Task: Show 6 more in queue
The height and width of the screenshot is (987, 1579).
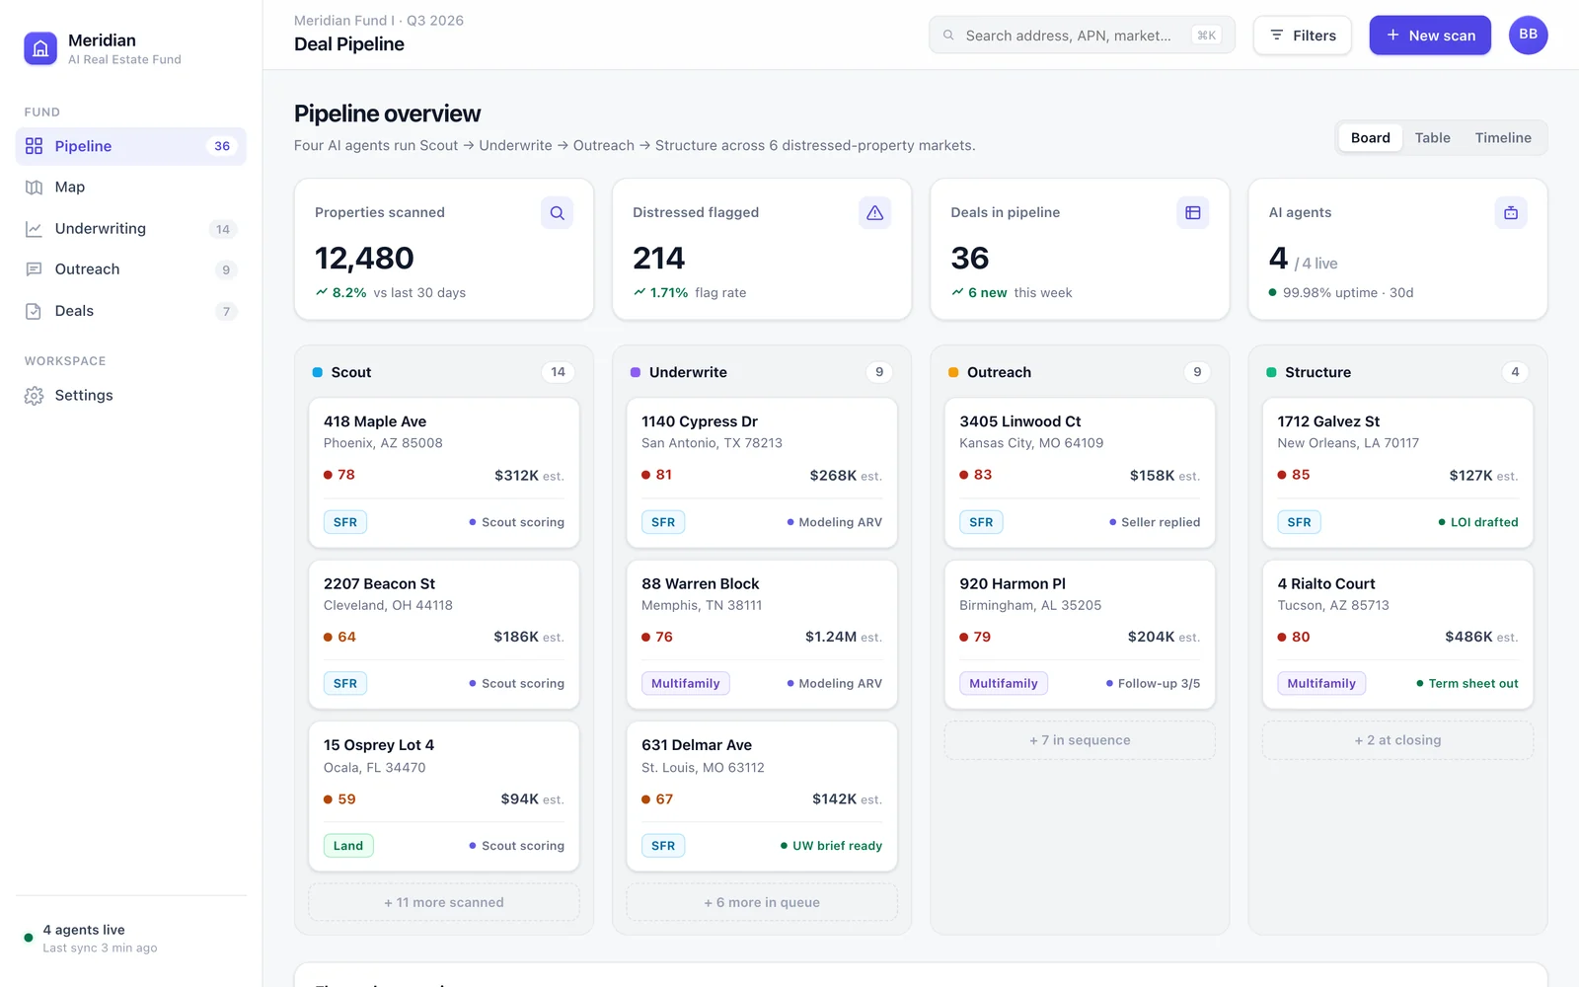Action: pyautogui.click(x=762, y=902)
